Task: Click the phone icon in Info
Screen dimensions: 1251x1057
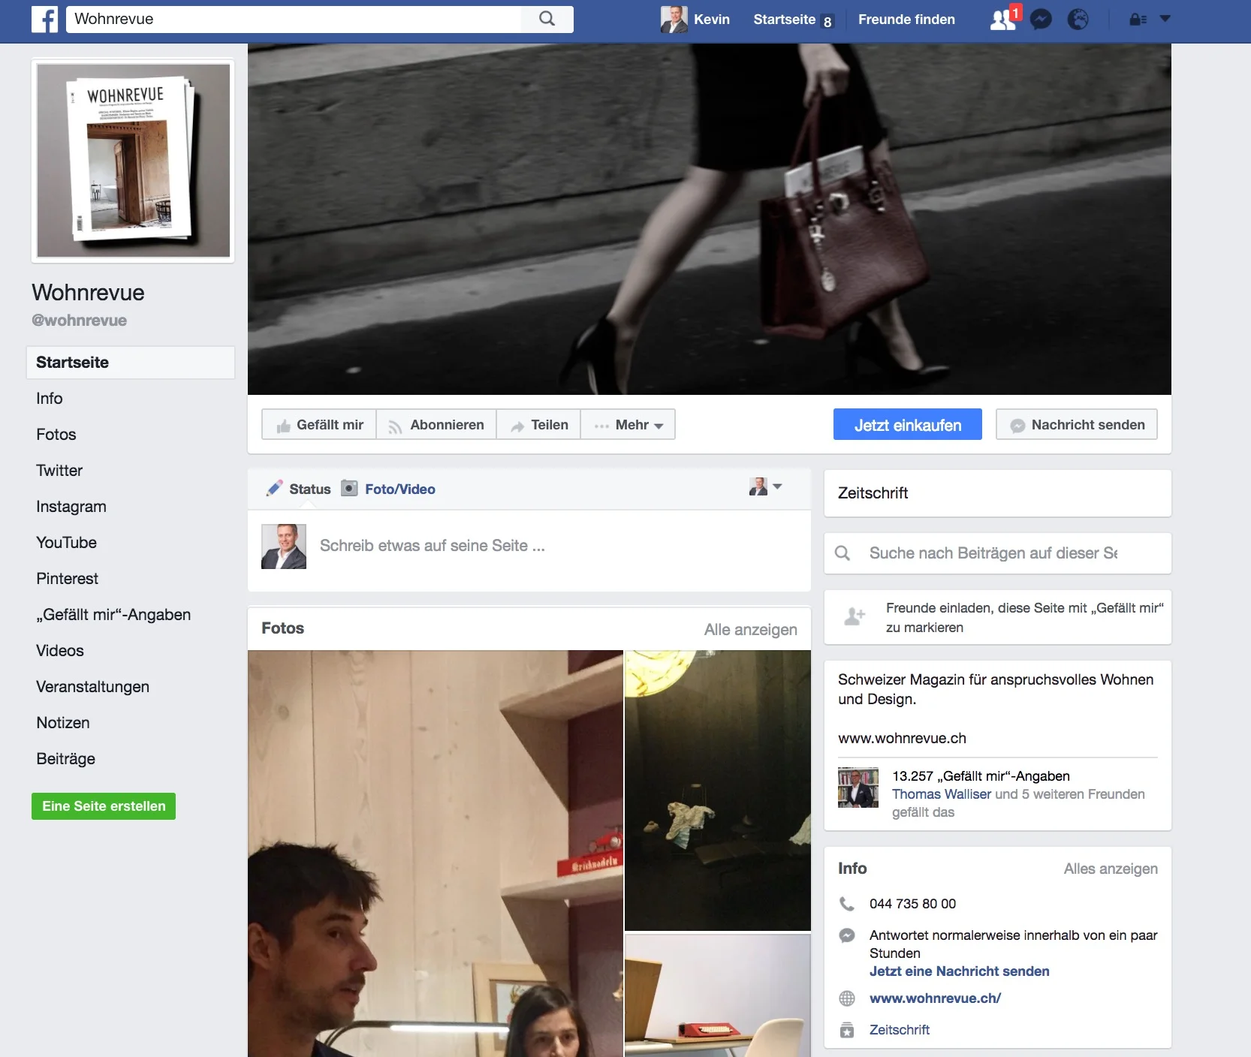Action: click(847, 904)
